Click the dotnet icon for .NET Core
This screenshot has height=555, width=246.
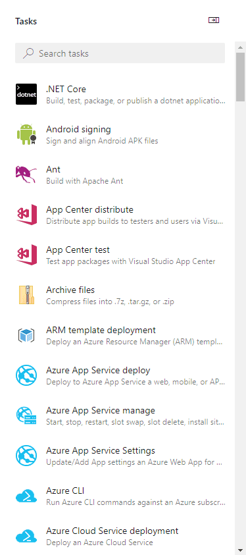tap(26, 94)
